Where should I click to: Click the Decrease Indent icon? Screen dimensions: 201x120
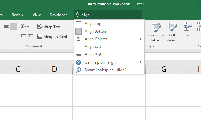point(23,36)
